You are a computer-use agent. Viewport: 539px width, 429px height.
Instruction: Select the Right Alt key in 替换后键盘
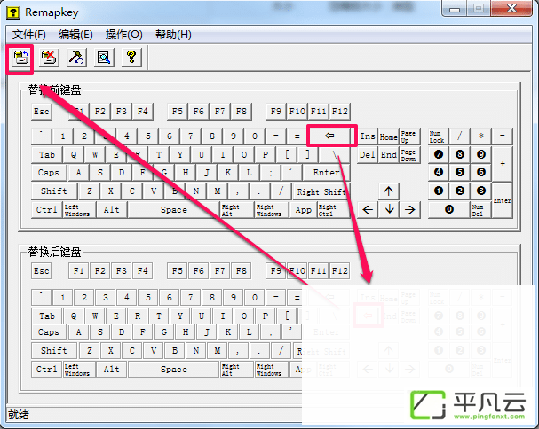tap(236, 370)
